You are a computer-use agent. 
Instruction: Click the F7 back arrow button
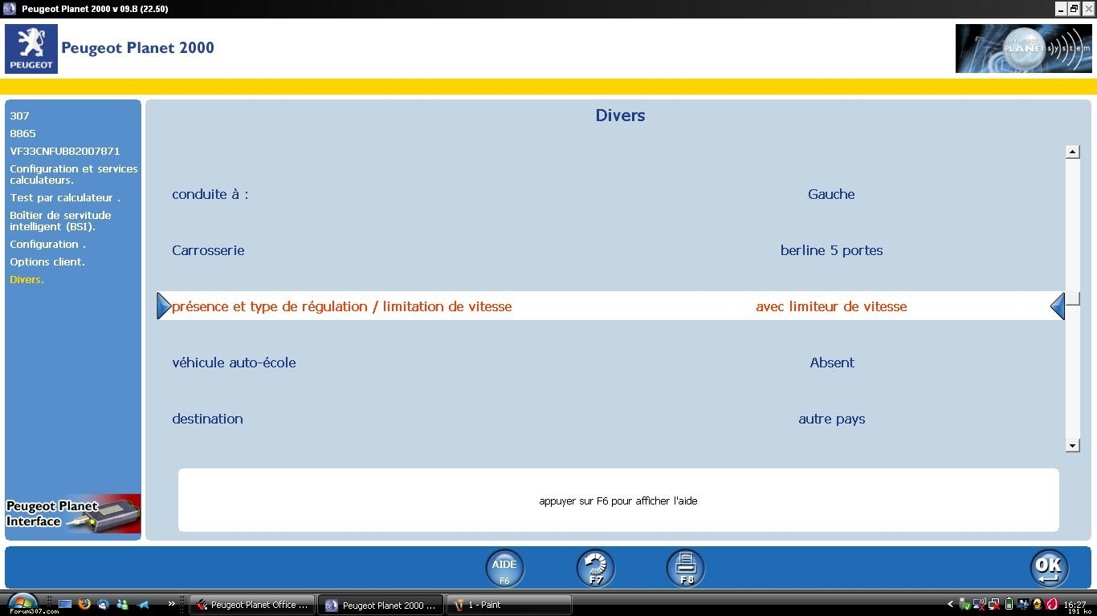(595, 568)
